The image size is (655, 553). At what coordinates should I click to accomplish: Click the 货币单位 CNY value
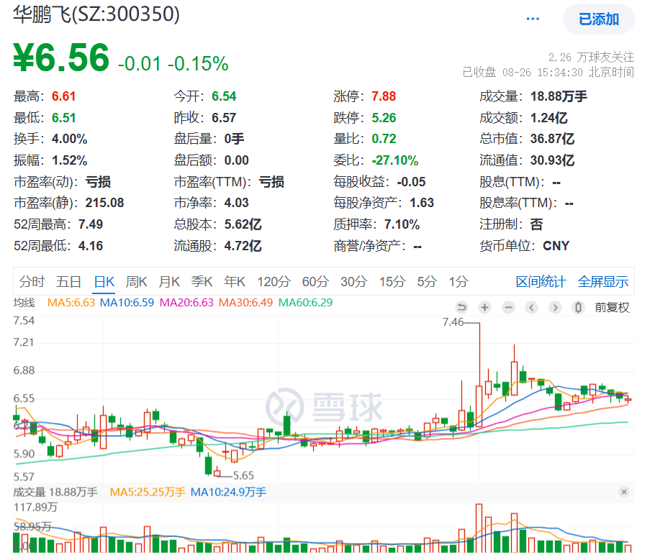tap(556, 246)
